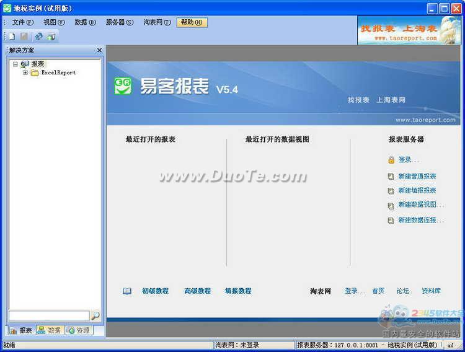The height and width of the screenshot is (352, 465).
Task: Click the 找报表 上淘表网 slogan in header
Action: [x=376, y=100]
